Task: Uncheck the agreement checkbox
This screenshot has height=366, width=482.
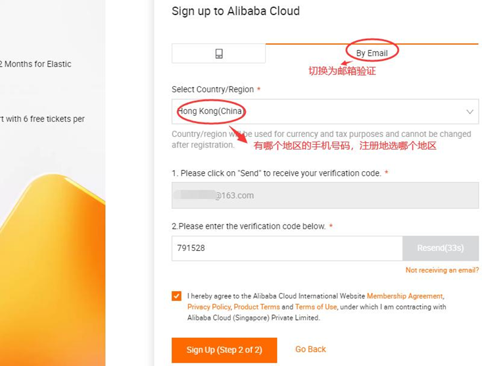Action: point(176,296)
